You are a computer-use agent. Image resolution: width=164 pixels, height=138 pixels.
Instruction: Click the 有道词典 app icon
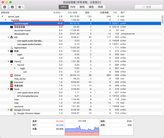[11, 86]
